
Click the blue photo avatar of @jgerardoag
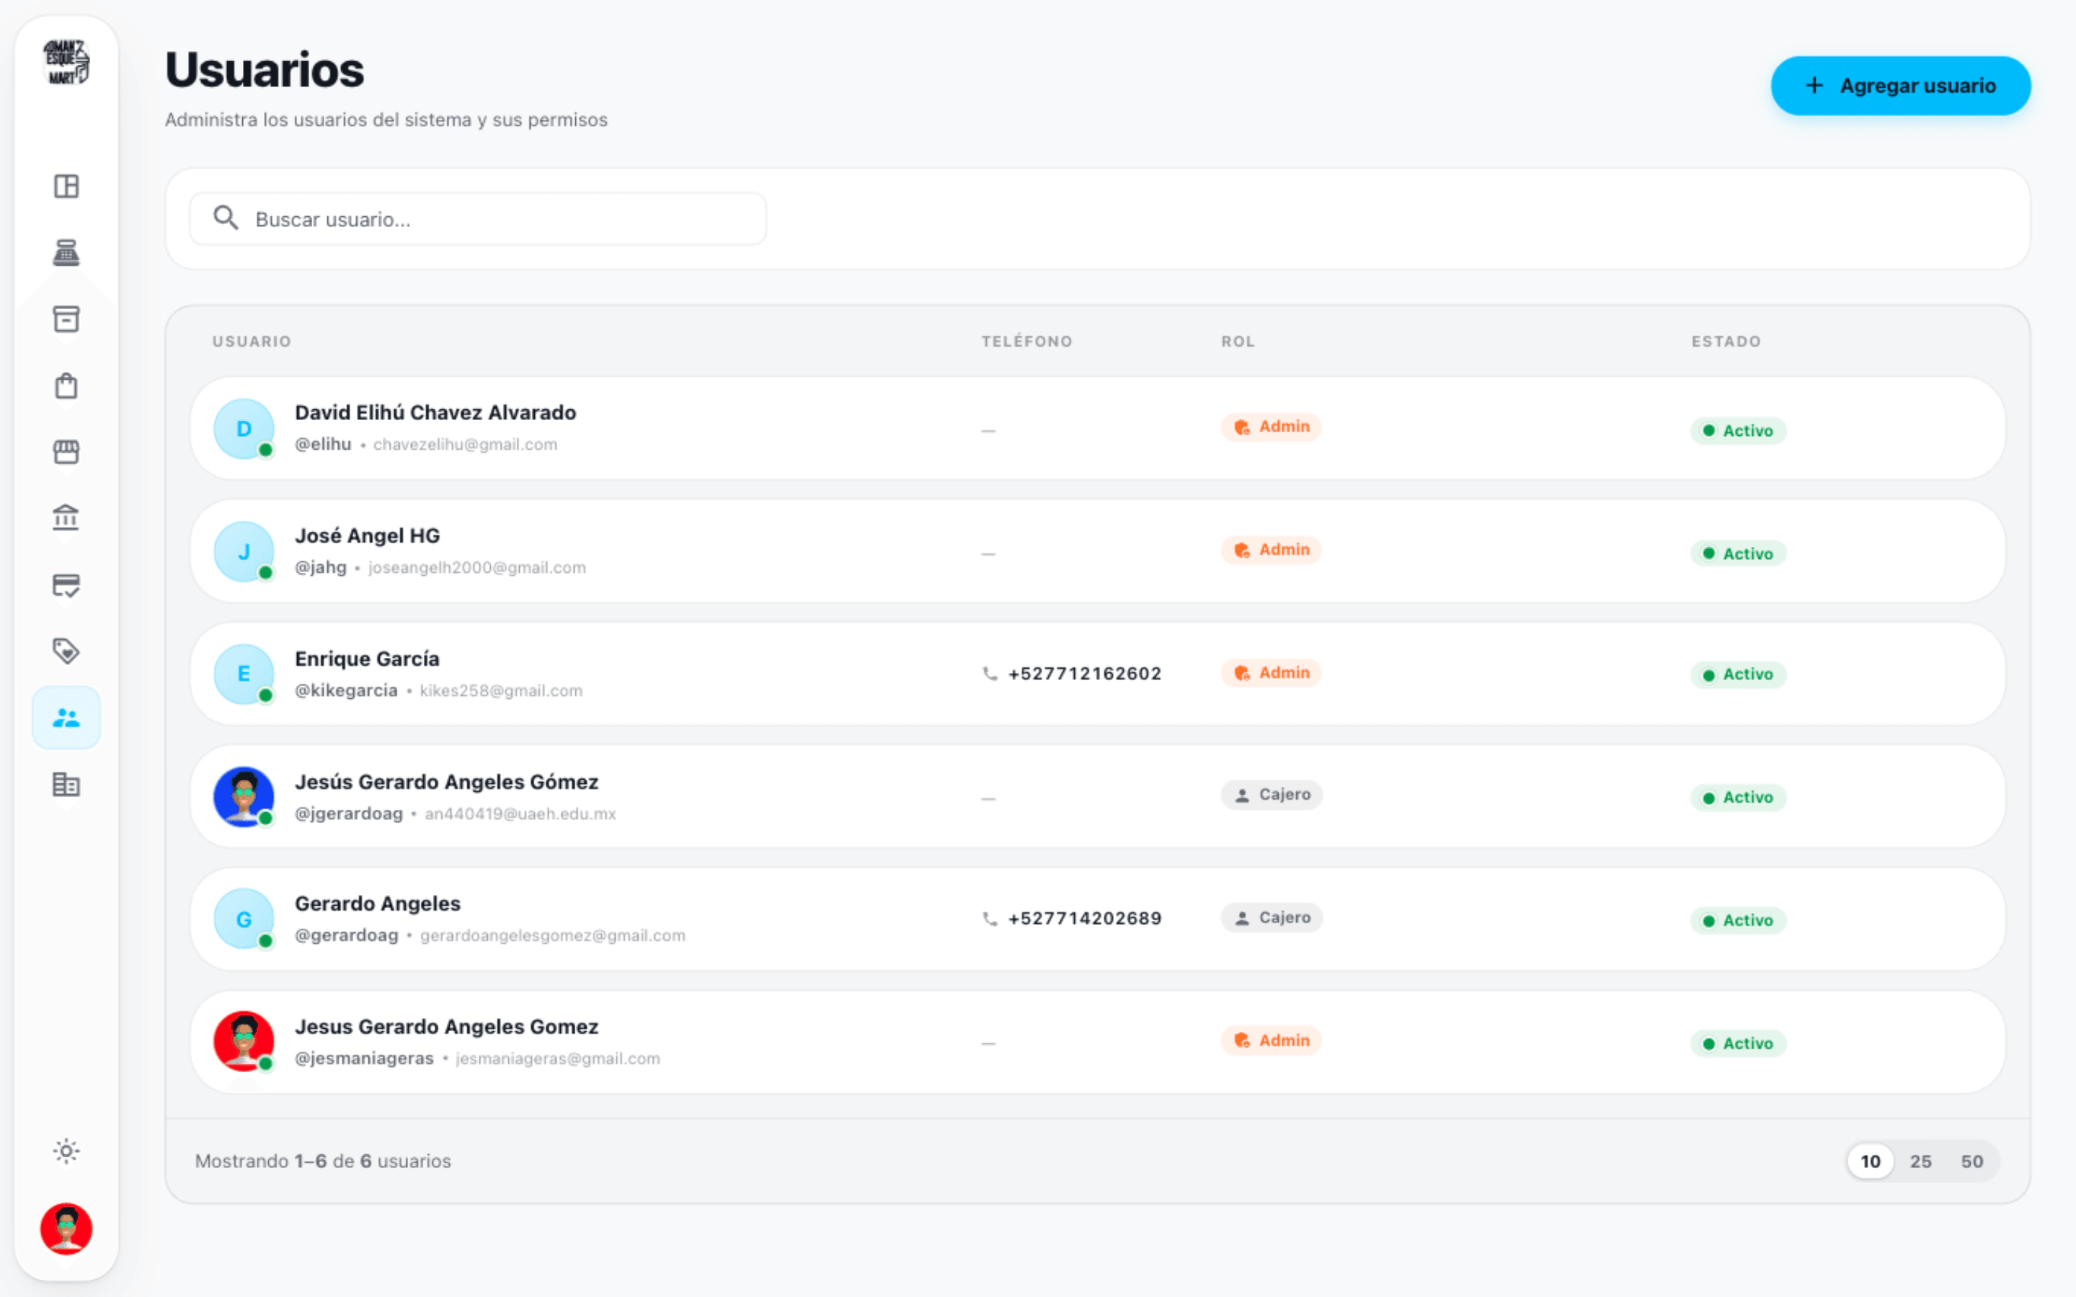coord(244,797)
